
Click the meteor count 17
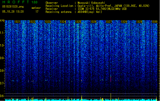point(37,12)
